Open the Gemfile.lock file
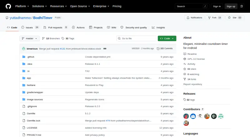Screen dimensions: 250x137 coord(33,120)
